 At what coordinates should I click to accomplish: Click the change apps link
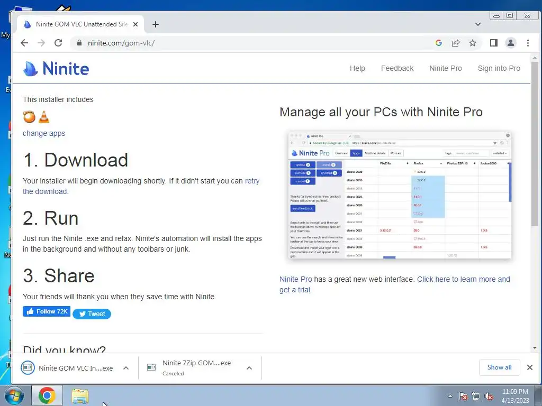(x=44, y=133)
